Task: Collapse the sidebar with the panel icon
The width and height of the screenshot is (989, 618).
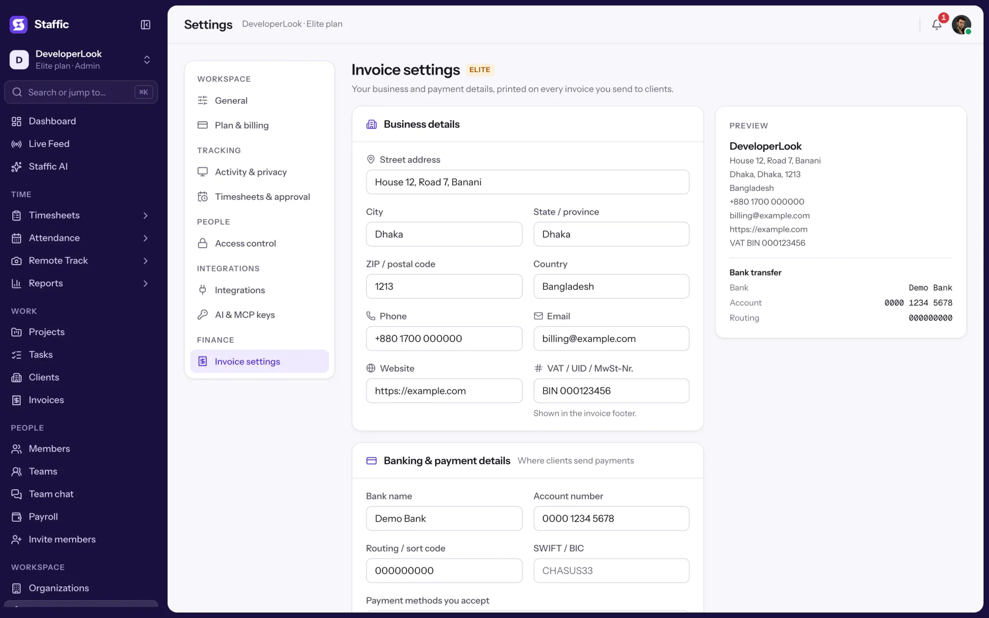Action: click(145, 25)
